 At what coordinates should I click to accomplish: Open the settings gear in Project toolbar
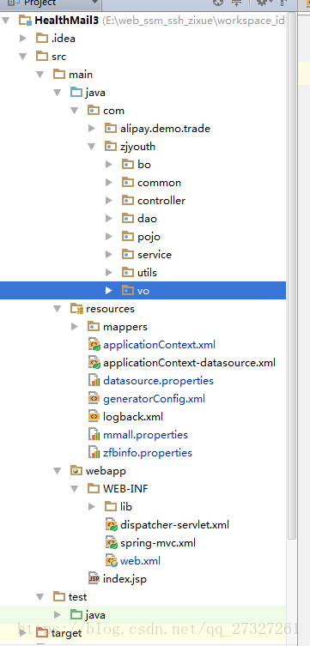click(261, 3)
